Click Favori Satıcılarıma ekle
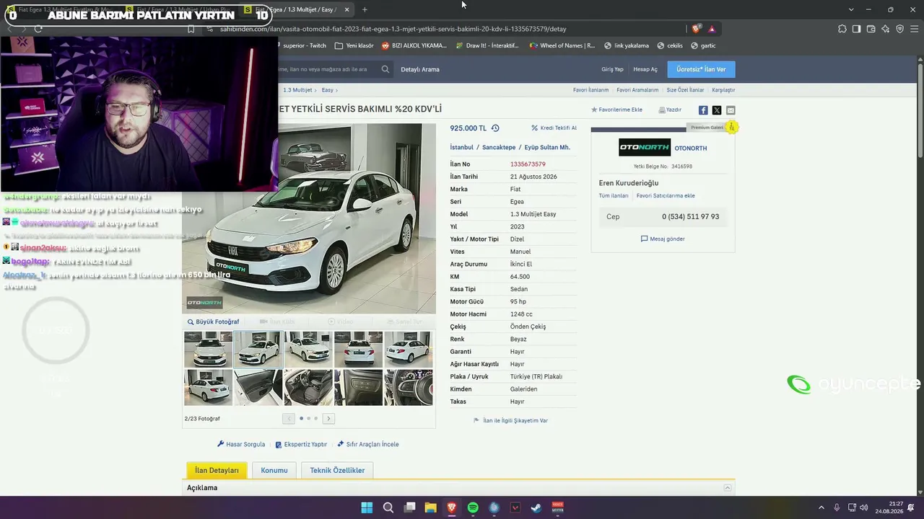 [666, 195]
